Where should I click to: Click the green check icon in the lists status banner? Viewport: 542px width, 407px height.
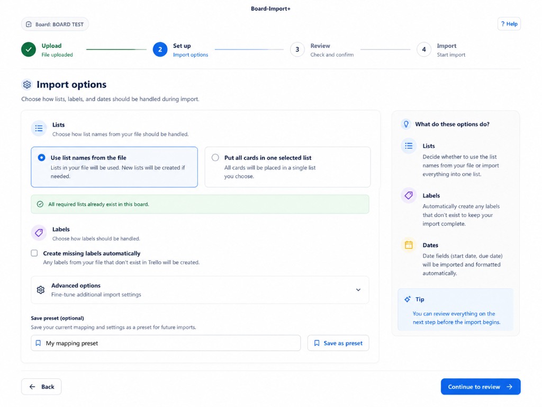40,204
